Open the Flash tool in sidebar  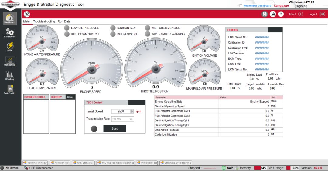point(10,47)
